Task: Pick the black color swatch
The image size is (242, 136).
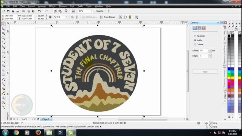Action: [x=229, y=36]
